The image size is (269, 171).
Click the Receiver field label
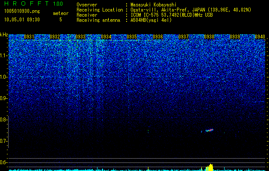(87, 15)
